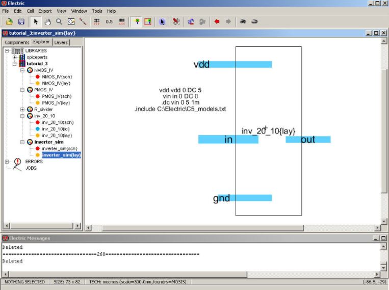Toggle the Select Area mode button

click(148, 21)
